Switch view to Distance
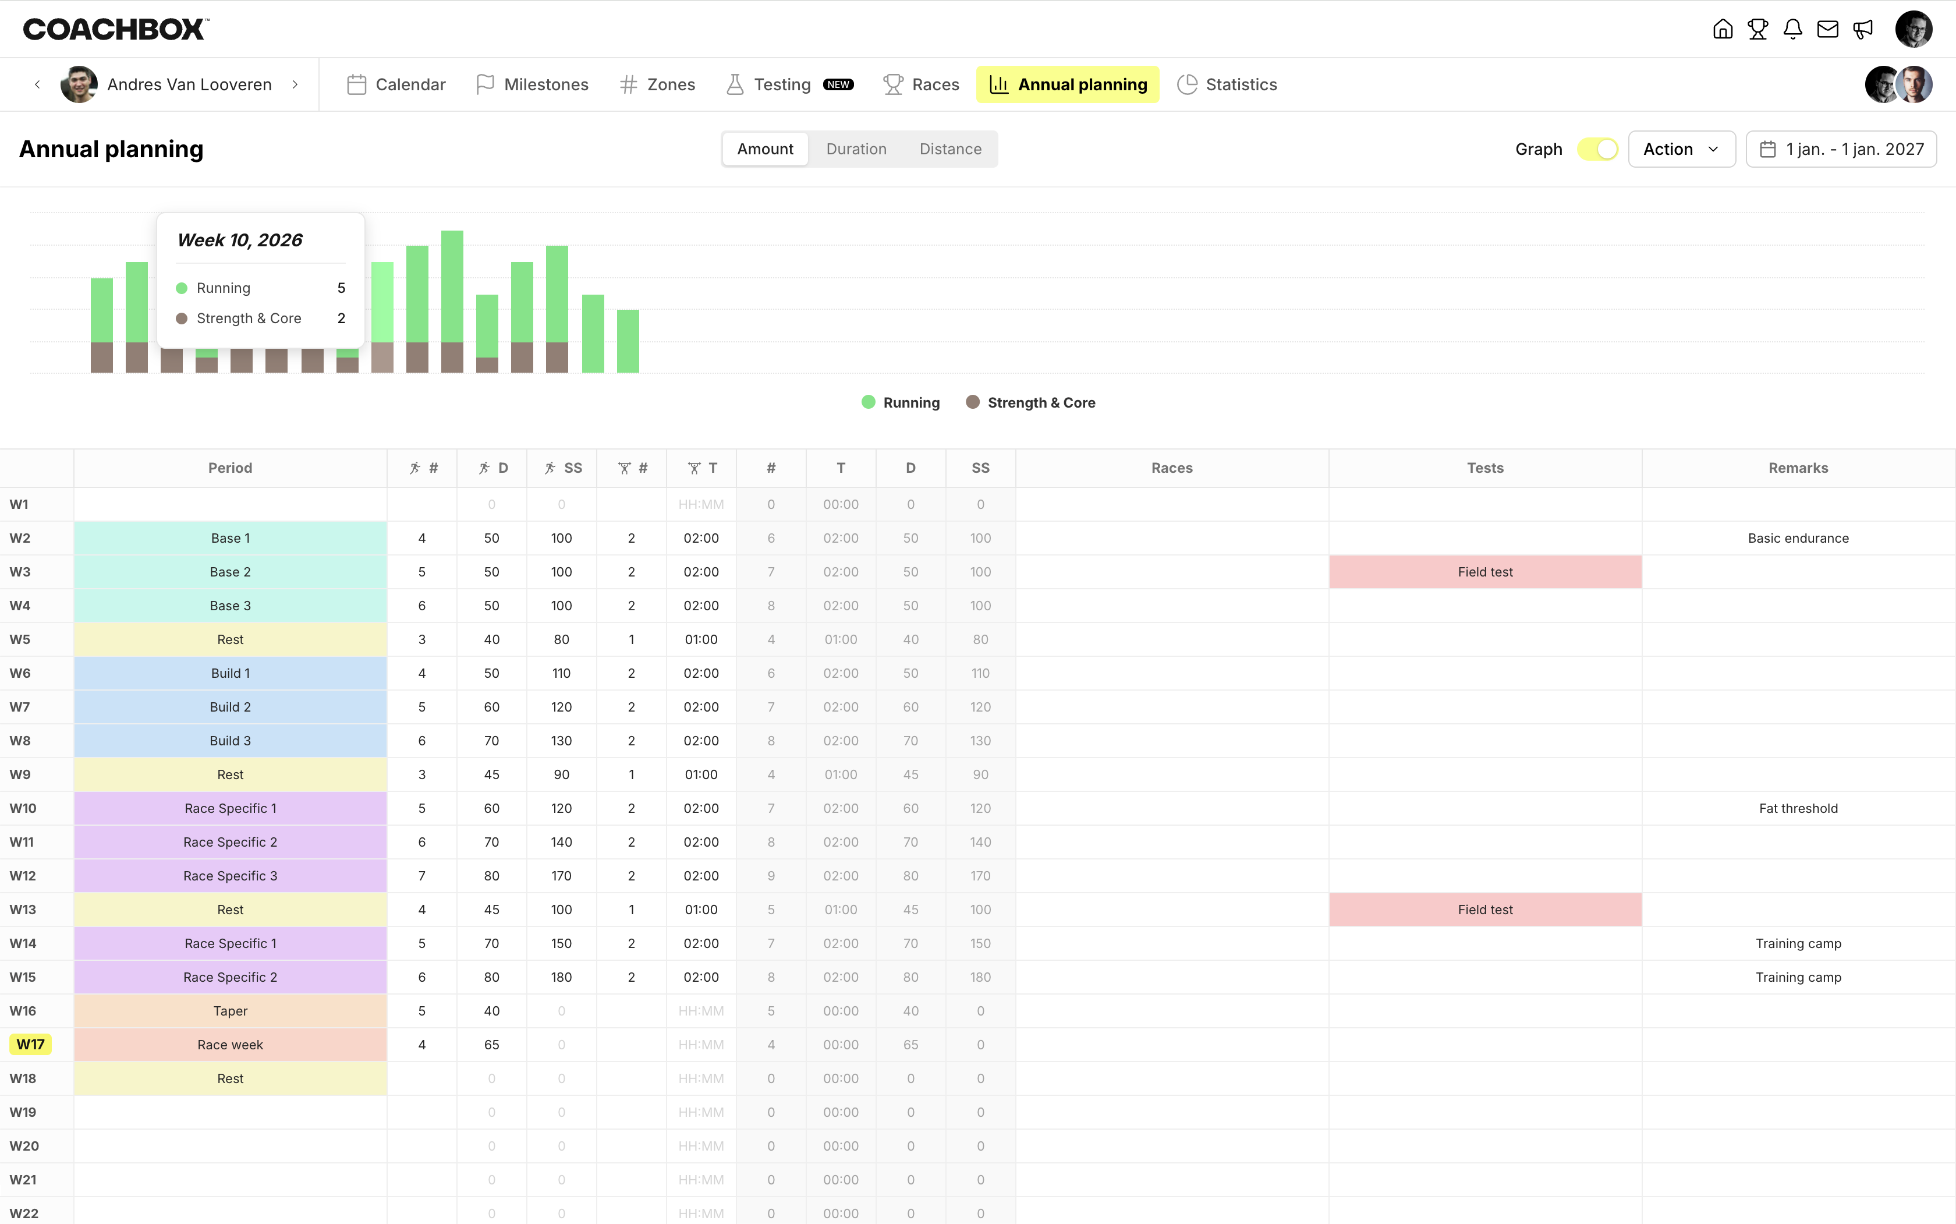The width and height of the screenshot is (1956, 1224). click(950, 149)
